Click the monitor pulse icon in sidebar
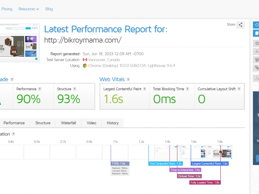 pos(256,52)
